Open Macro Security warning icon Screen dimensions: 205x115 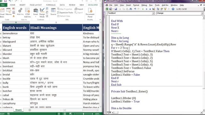[13, 16]
